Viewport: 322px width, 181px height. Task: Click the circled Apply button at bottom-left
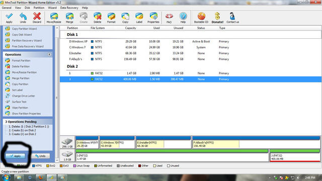[16, 156]
